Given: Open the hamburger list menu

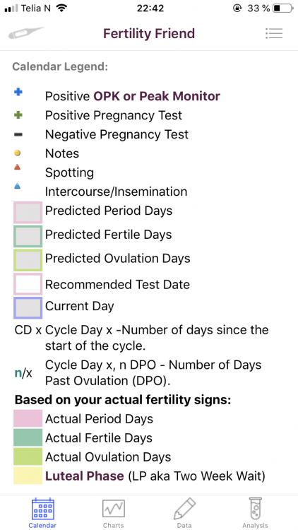Looking at the screenshot, I should coord(274,33).
